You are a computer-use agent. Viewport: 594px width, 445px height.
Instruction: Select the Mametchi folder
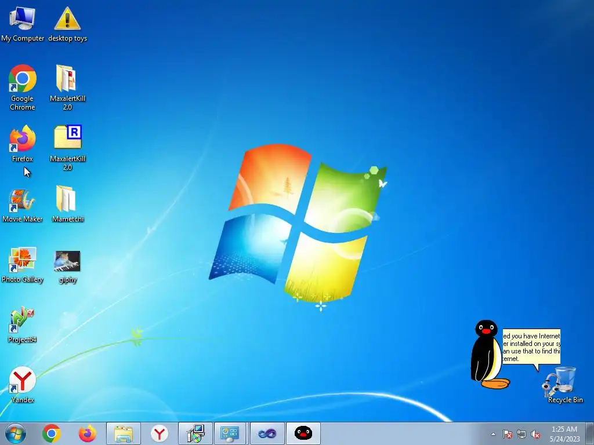(67, 204)
